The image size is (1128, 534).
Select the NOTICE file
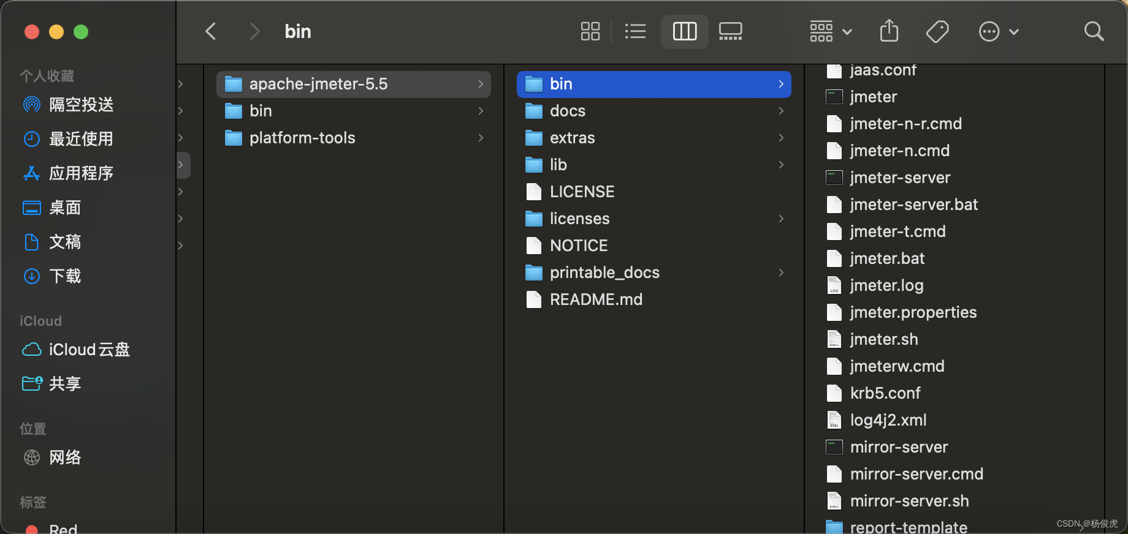pyautogui.click(x=654, y=246)
